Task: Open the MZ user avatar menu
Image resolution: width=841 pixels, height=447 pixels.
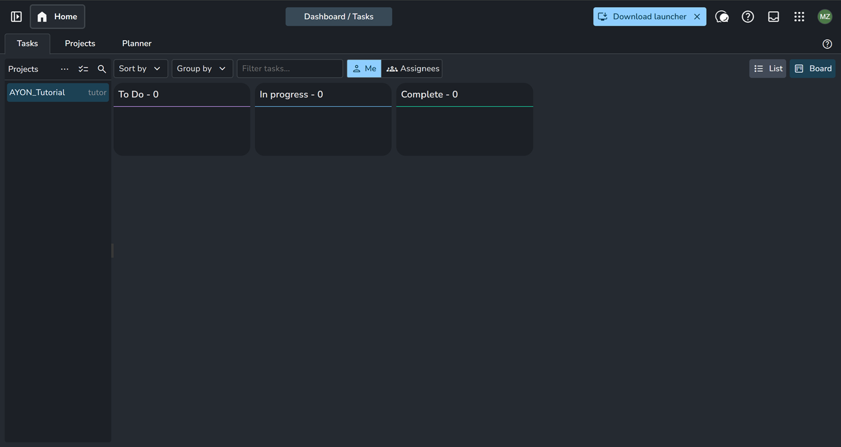Action: pos(825,17)
